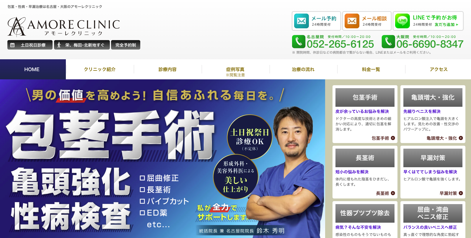Click the 病気？そんな不安を解決 link

point(358,227)
